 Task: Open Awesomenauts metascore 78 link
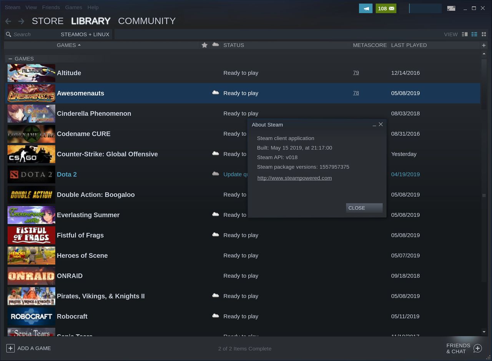click(356, 93)
